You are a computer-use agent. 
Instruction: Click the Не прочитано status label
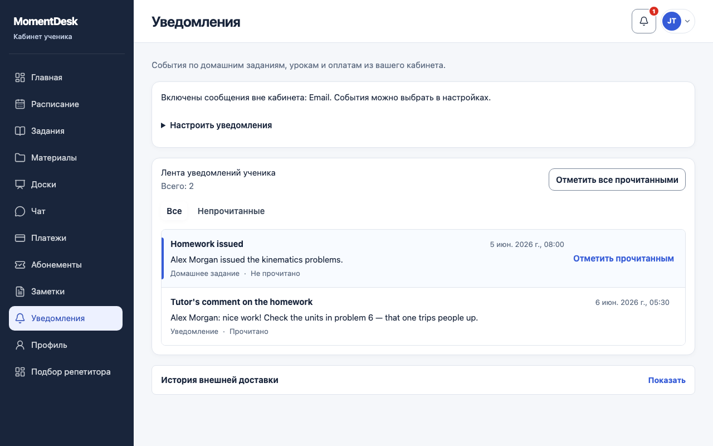(x=275, y=274)
